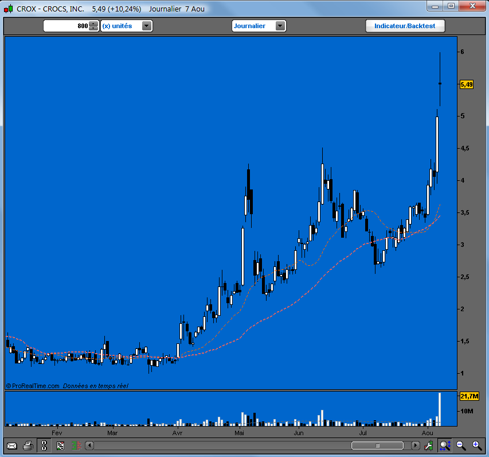Click the 'Jun' label on time axis
The image size is (489, 457).
299,433
